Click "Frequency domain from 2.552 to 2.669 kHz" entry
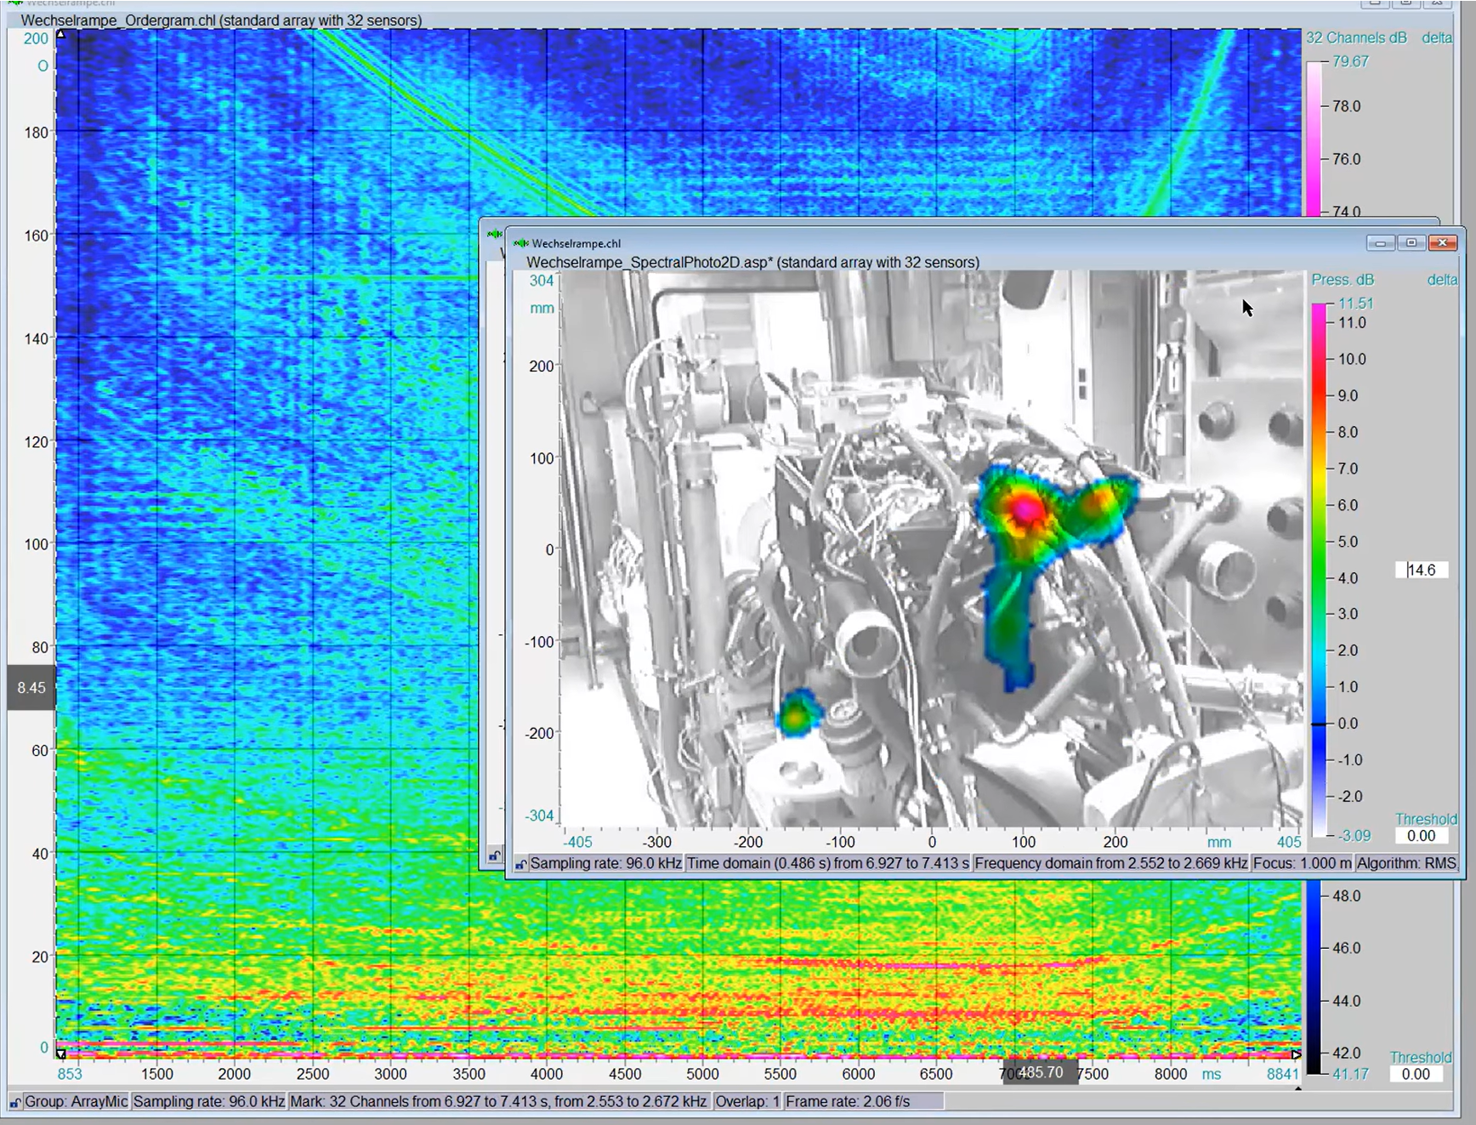Screen dimensions: 1476x1125 [1111, 864]
